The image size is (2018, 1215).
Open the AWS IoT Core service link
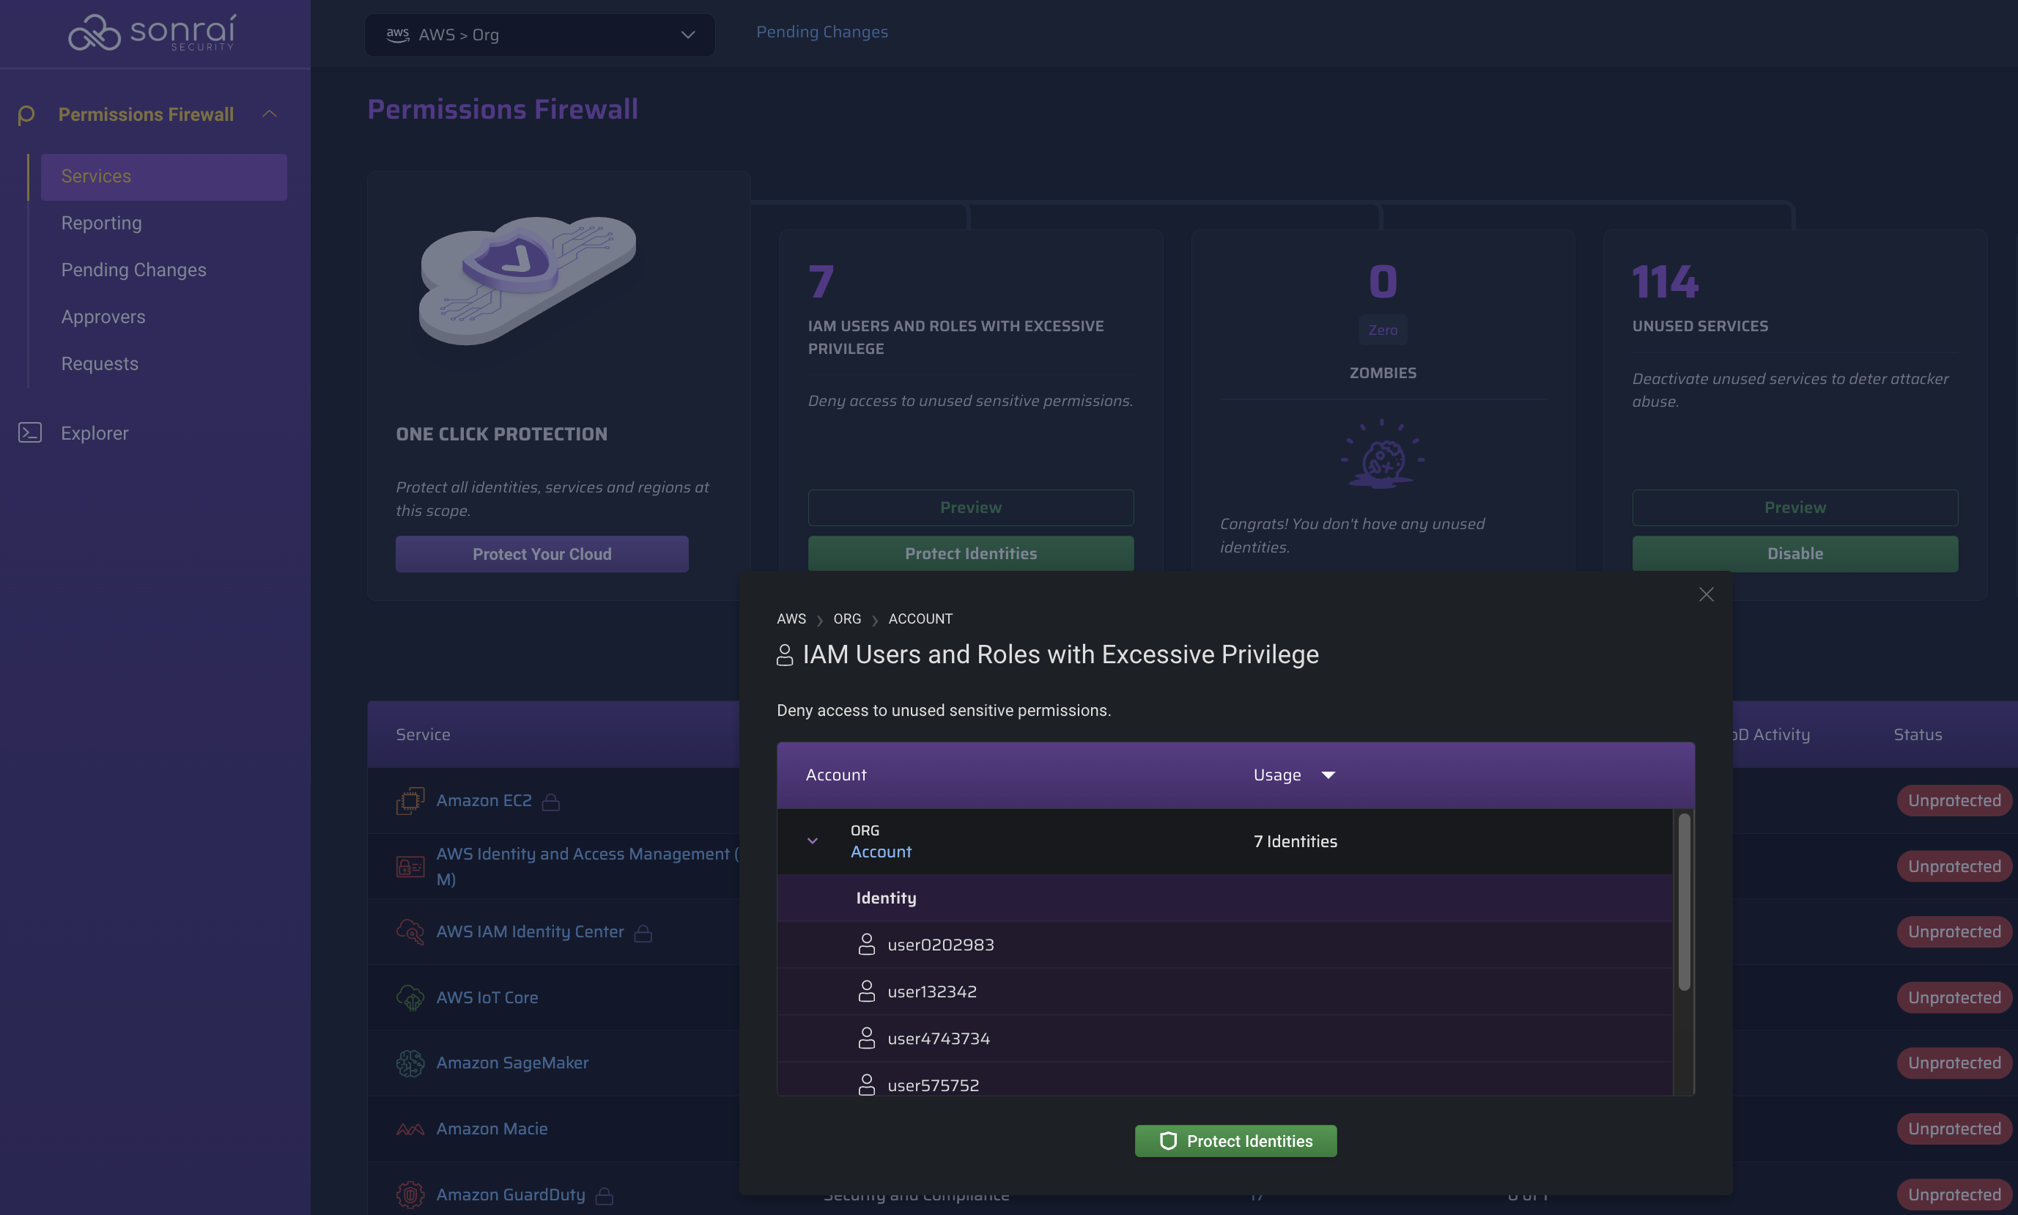(487, 998)
